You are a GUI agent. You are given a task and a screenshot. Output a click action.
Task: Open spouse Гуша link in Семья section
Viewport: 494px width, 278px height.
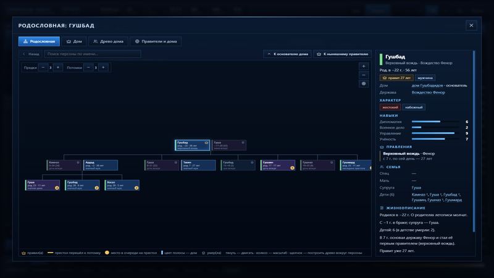[x=416, y=188]
